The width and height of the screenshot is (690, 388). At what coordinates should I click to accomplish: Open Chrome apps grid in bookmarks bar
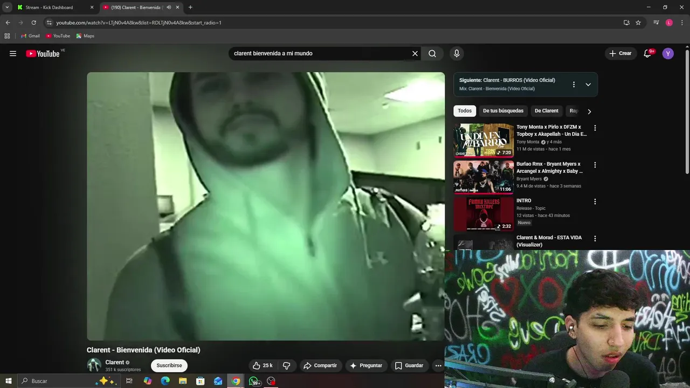tap(7, 36)
